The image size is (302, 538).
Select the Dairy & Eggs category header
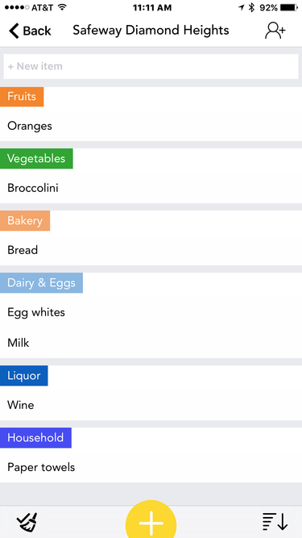[x=41, y=283]
